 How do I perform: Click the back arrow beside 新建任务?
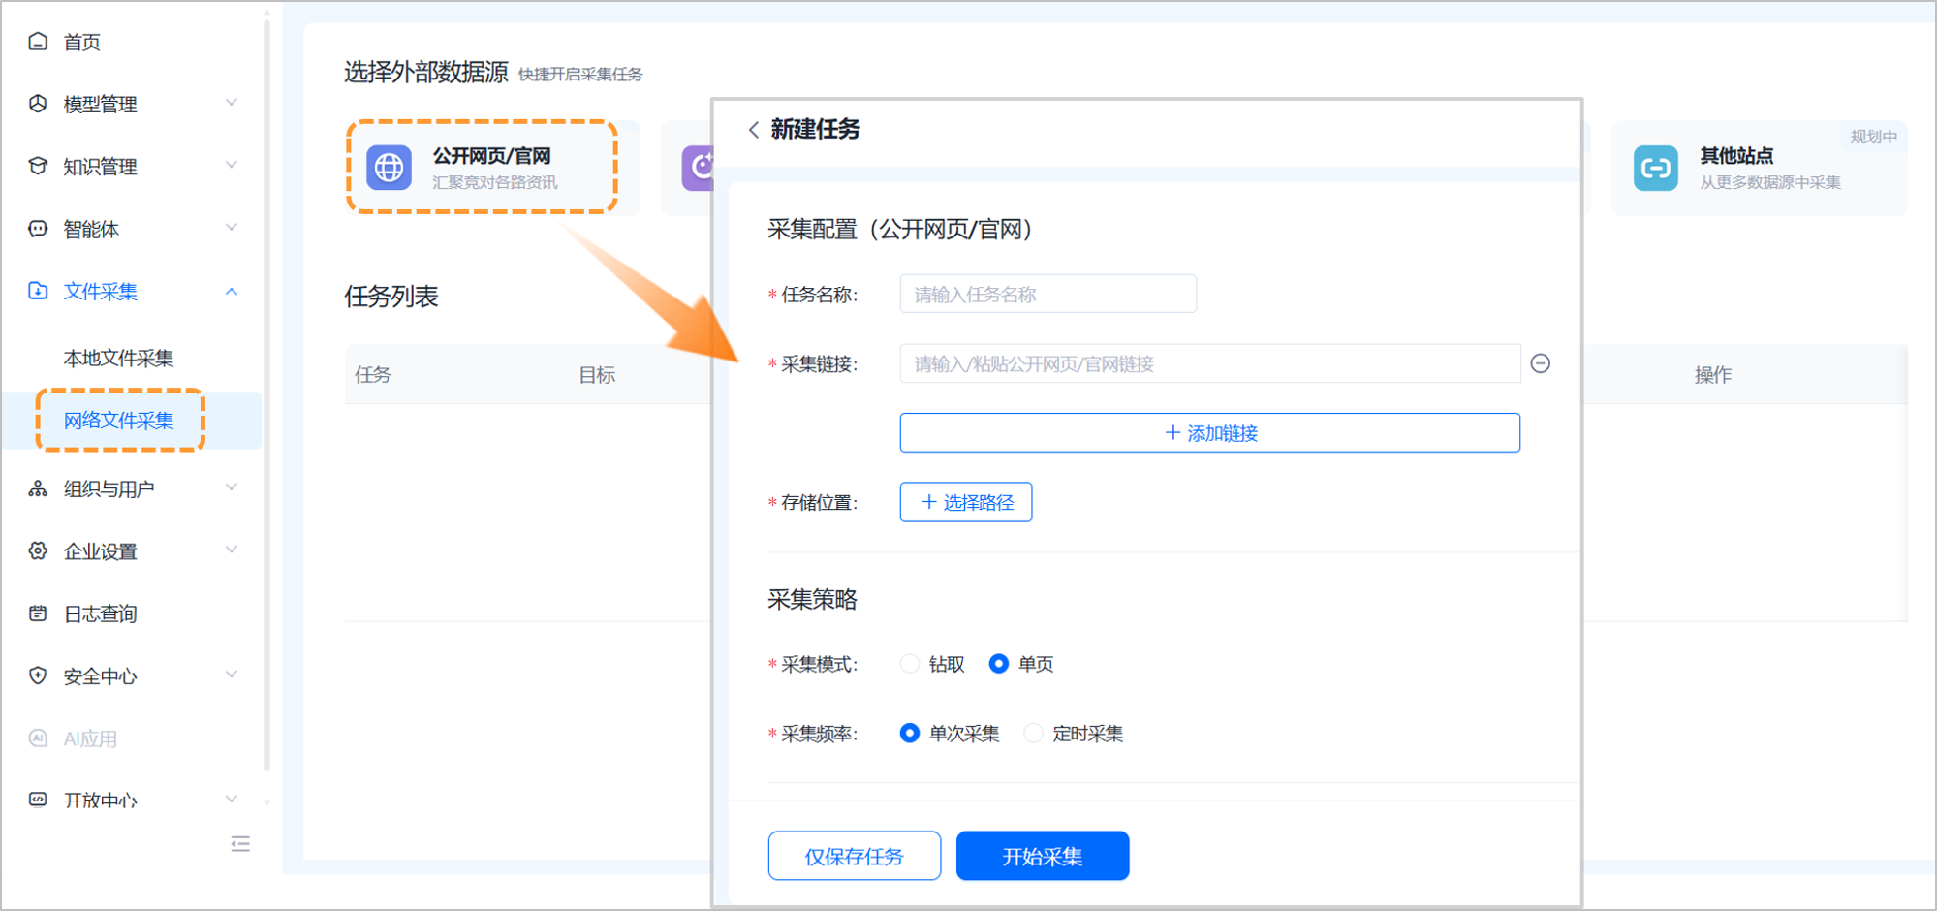pyautogui.click(x=753, y=130)
